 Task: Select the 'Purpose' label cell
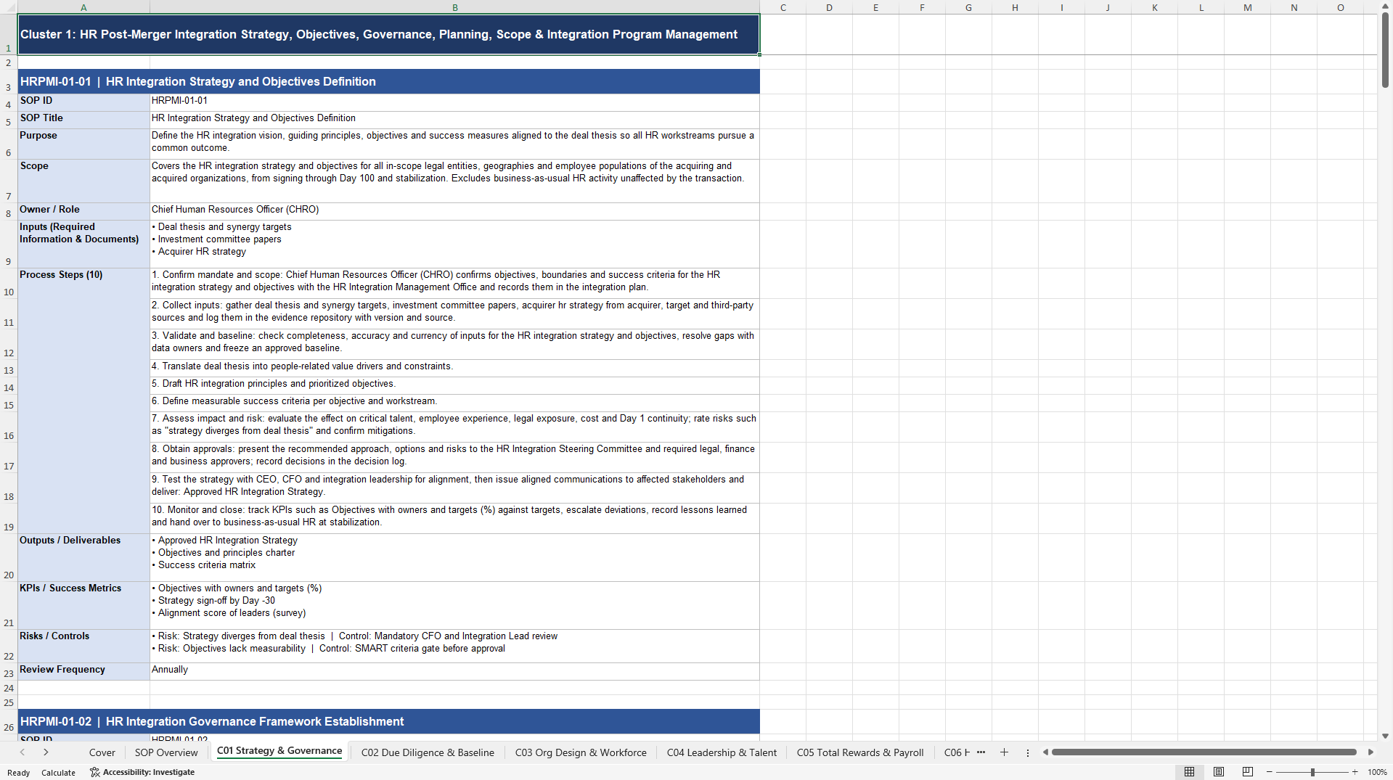(83, 144)
